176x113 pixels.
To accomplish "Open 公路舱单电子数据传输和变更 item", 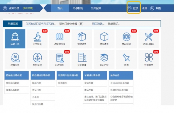I will 121,98.
